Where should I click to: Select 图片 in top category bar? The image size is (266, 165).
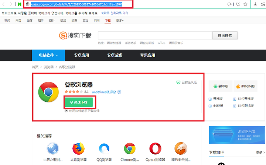click(x=52, y=21)
